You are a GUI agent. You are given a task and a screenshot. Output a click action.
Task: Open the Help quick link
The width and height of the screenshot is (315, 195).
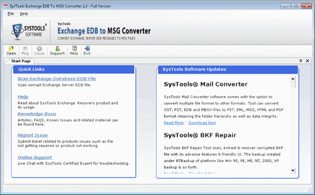[23, 97]
